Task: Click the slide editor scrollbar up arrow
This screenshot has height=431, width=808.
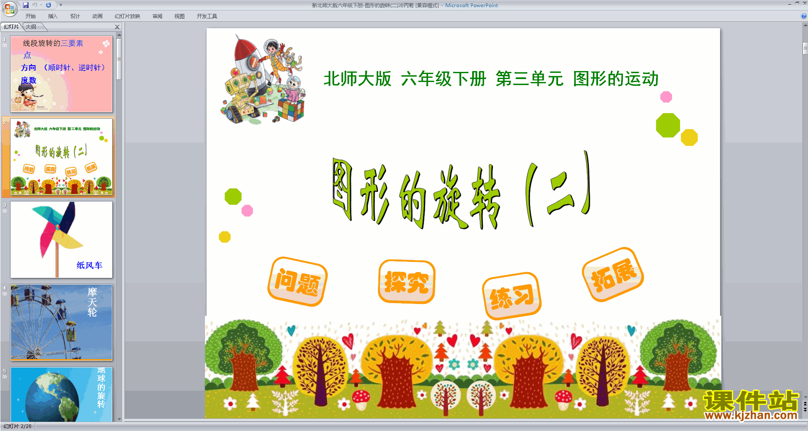Action: (805, 26)
